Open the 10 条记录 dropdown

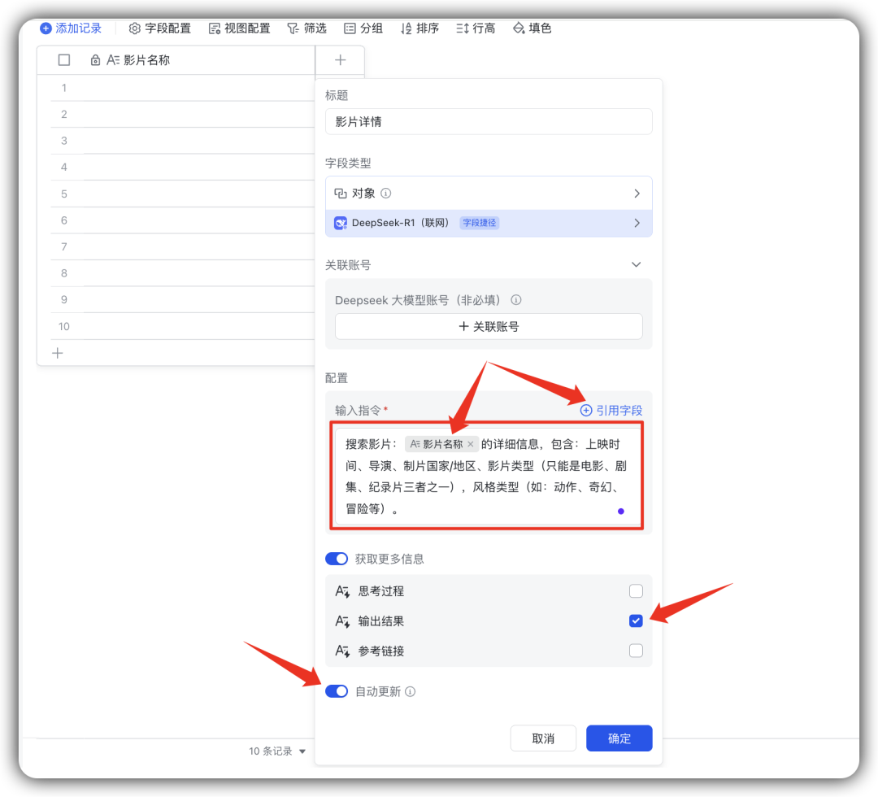(x=277, y=751)
